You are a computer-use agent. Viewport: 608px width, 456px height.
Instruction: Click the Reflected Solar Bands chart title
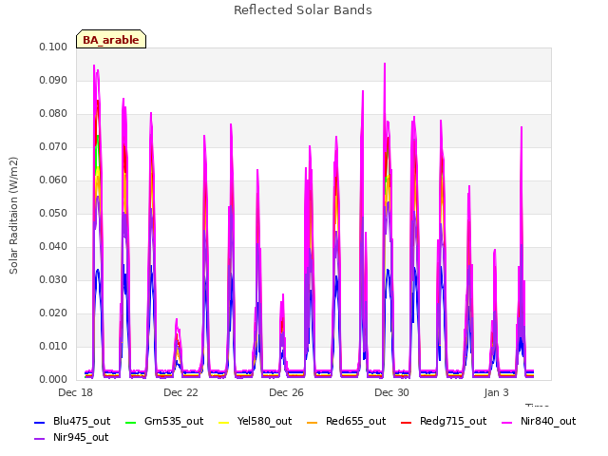(303, 10)
